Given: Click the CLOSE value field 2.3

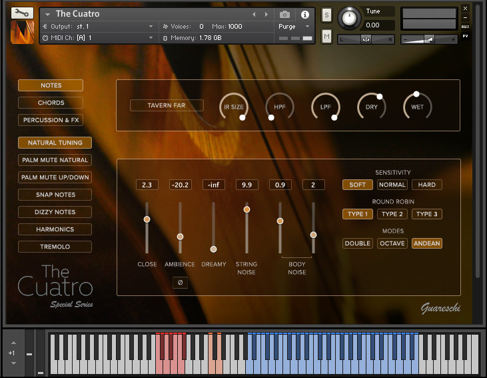Looking at the screenshot, I should [147, 185].
